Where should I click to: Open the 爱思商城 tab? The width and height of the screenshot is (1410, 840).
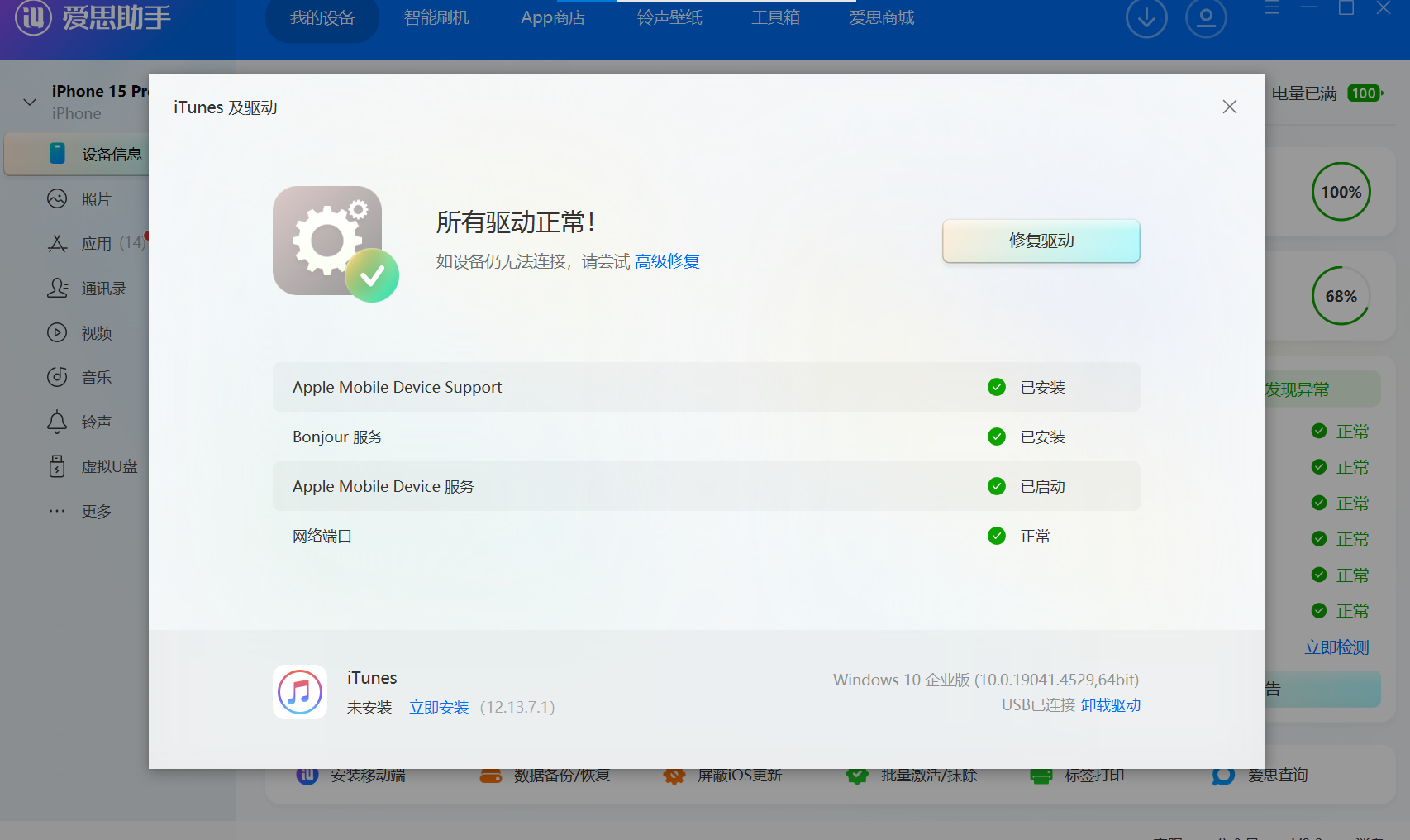tap(882, 17)
